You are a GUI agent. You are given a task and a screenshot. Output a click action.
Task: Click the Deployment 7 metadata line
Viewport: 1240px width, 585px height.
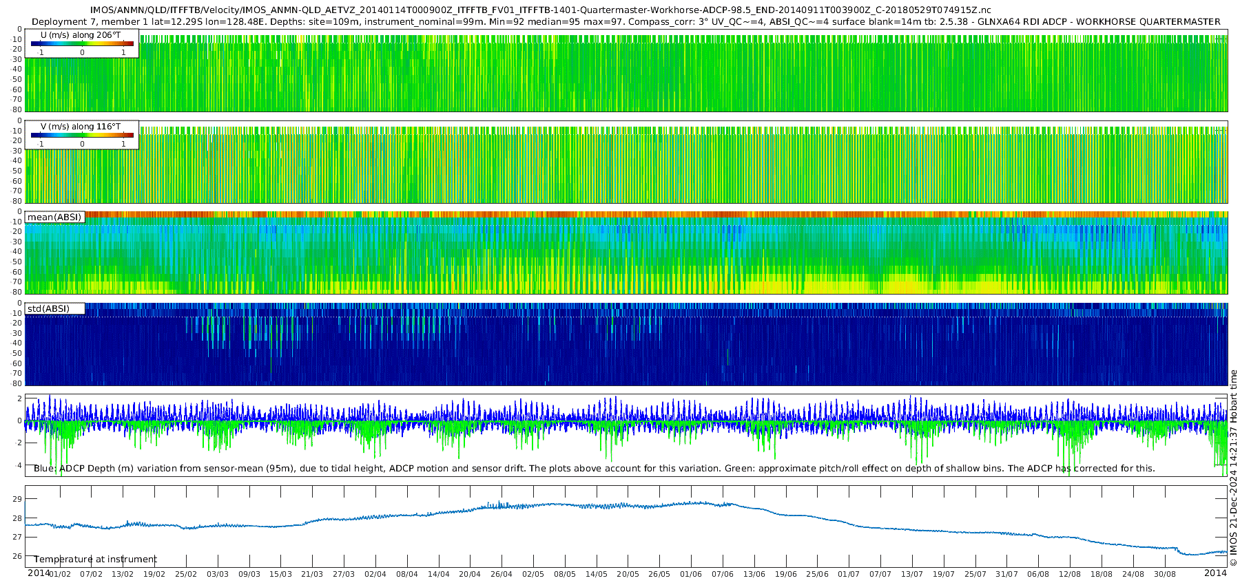pyautogui.click(x=626, y=21)
